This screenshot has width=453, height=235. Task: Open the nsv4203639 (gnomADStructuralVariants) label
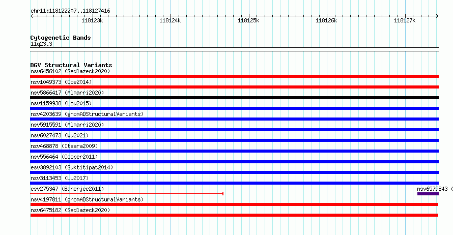[x=87, y=114]
